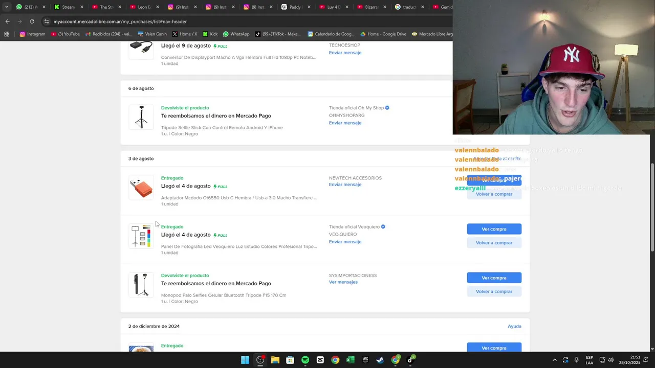Click Ver compra for Panel De Fotografia Led
This screenshot has width=655, height=368.
click(494, 229)
